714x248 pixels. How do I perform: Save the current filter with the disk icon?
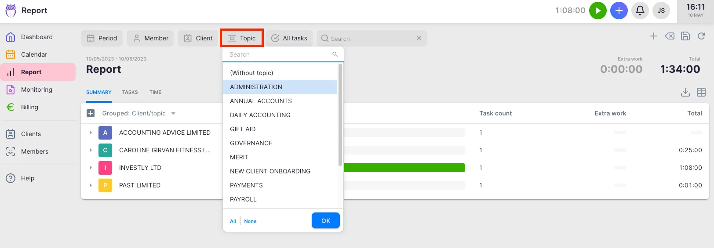pos(685,36)
